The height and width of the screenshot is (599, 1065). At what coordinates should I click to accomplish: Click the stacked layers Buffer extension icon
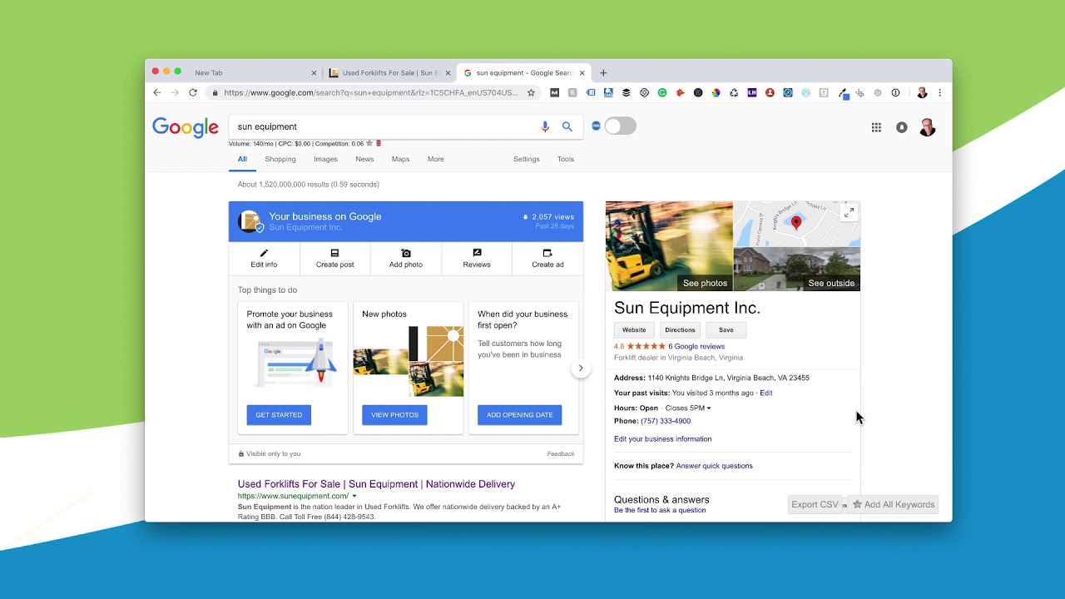[x=627, y=93]
